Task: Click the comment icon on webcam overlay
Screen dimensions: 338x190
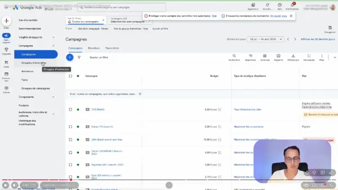Action: click(323, 173)
